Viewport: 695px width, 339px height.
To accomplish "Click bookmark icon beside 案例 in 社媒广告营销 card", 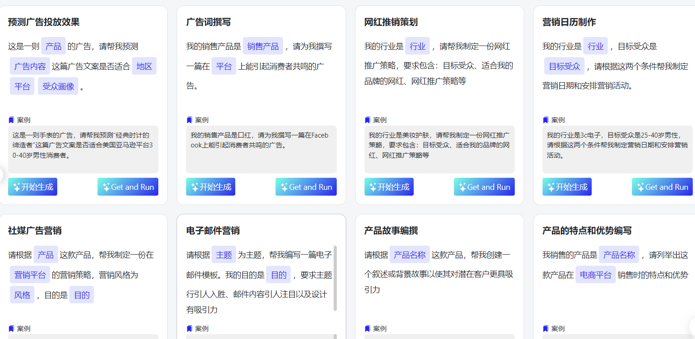I will (11, 329).
